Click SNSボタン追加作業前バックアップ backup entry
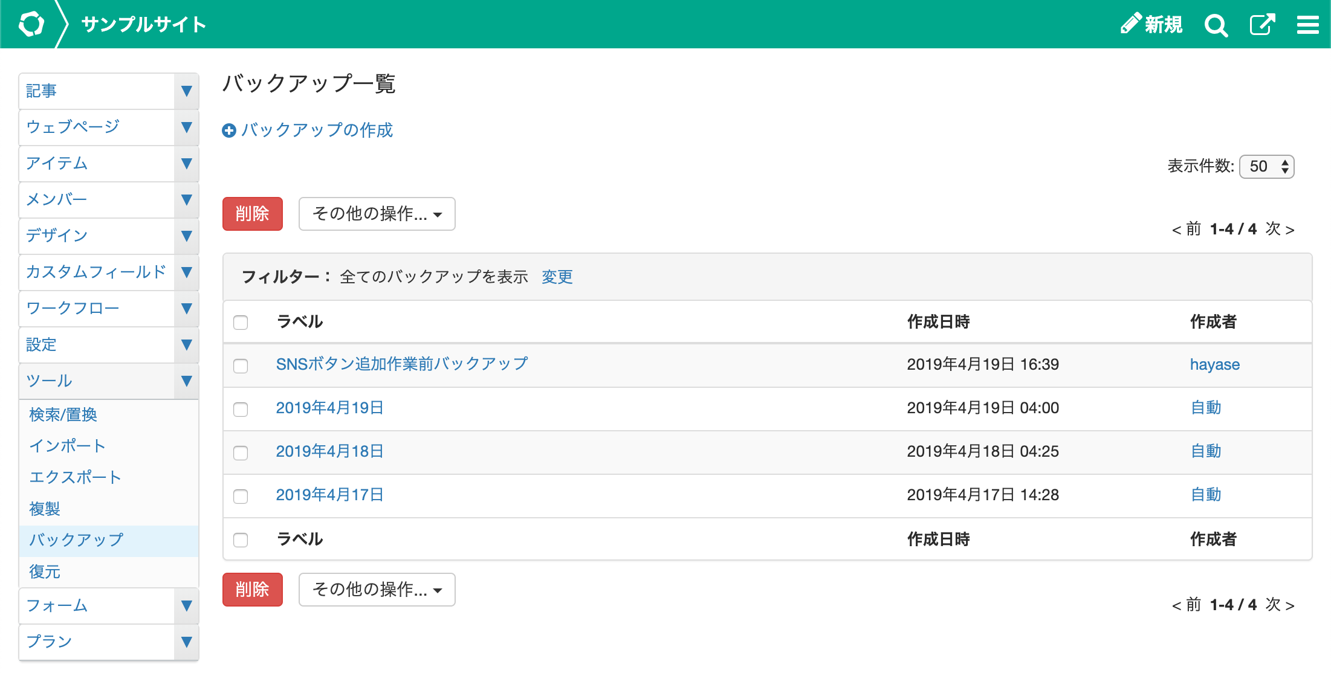The width and height of the screenshot is (1331, 673). coord(403,365)
